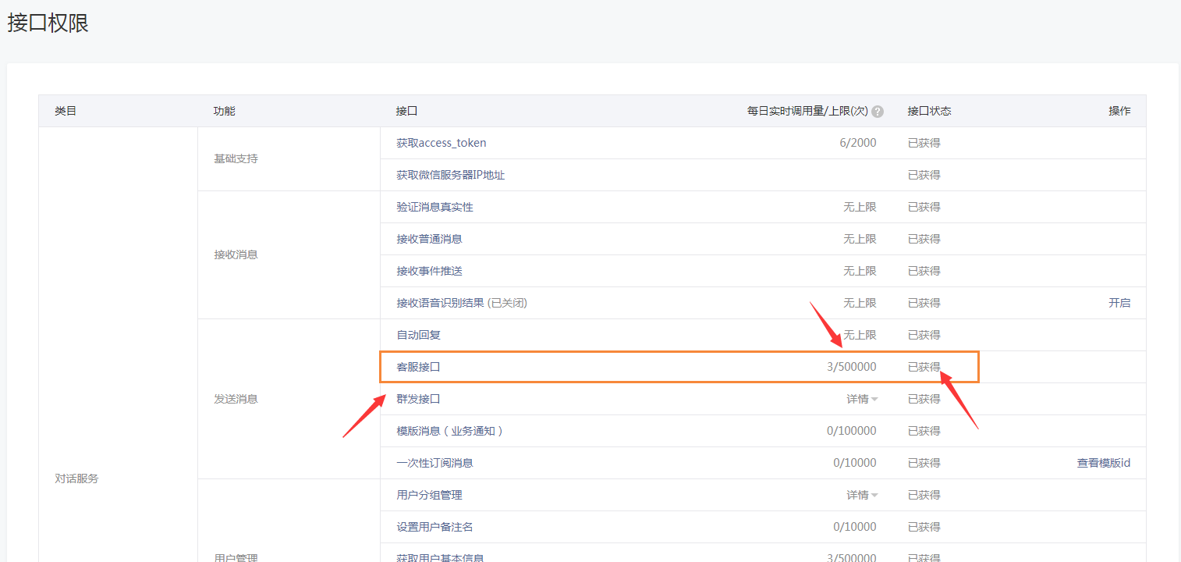Select the 操作 column header
Image resolution: width=1181 pixels, height=562 pixels.
(1119, 111)
